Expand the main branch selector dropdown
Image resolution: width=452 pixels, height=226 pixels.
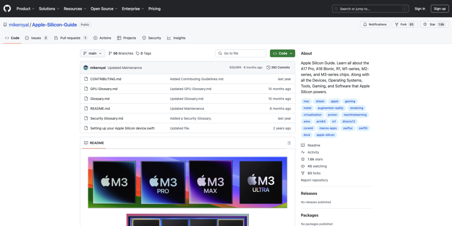click(92, 53)
